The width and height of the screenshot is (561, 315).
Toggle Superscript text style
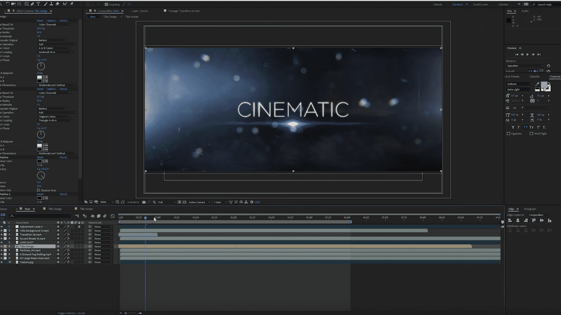point(538,127)
